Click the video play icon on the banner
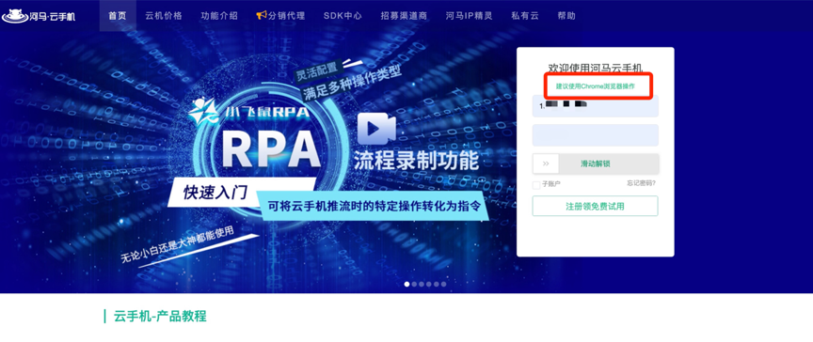This screenshot has height=342, width=813. tap(377, 129)
